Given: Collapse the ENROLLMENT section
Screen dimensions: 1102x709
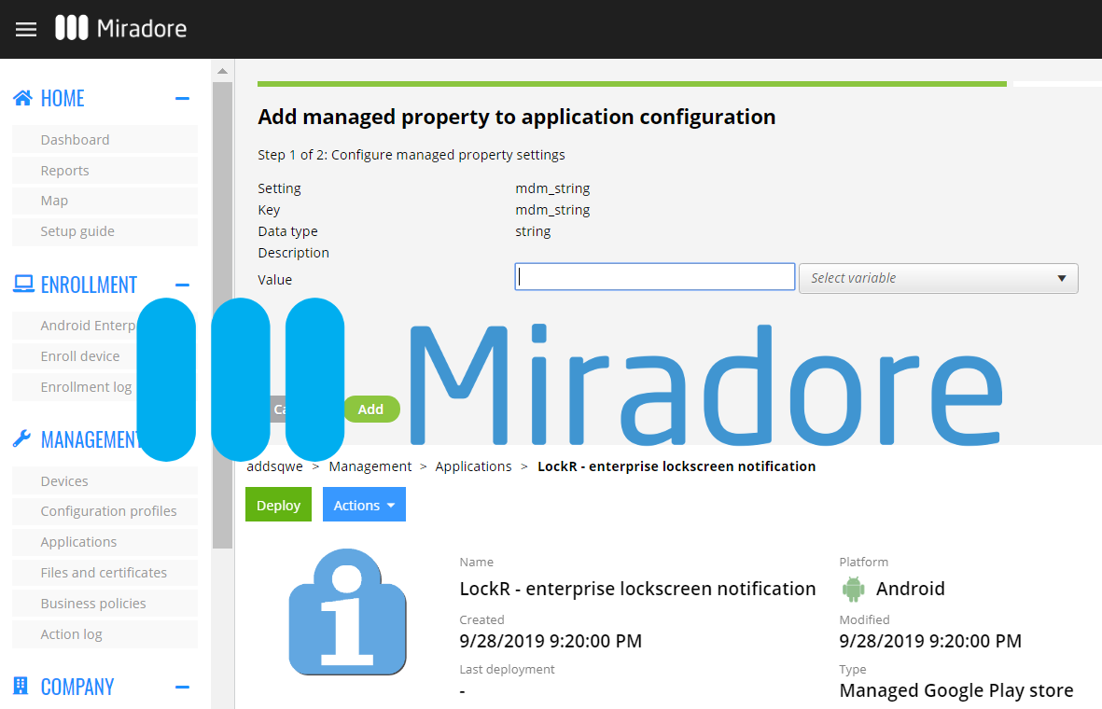Looking at the screenshot, I should tap(182, 285).
